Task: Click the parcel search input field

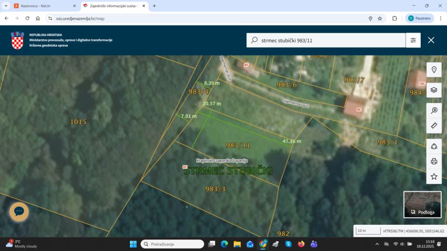Action: coord(326,40)
